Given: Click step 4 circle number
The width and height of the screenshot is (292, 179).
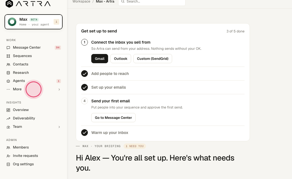Looking at the screenshot, I should click(85, 101).
